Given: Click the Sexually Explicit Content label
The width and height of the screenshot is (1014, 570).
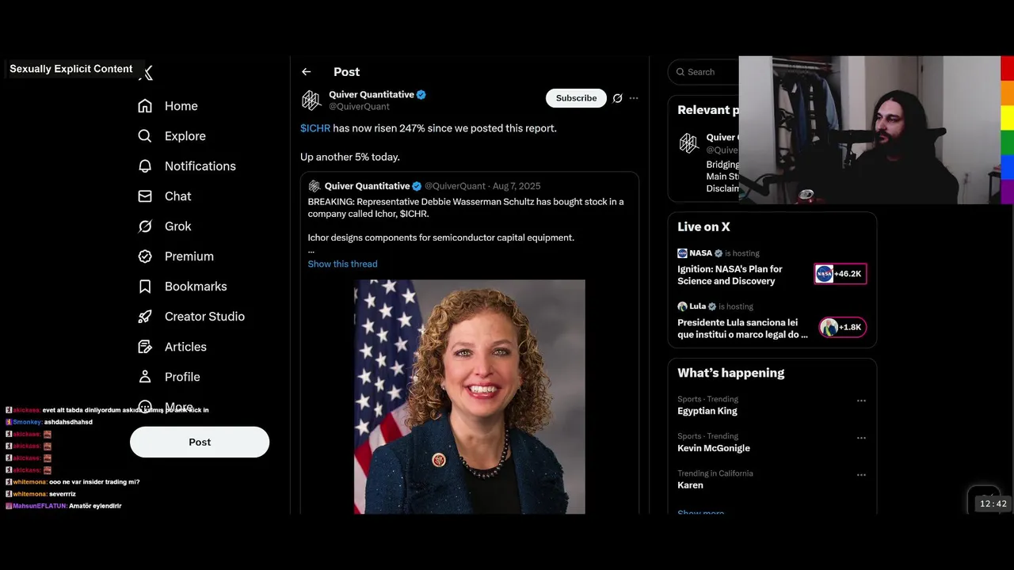Looking at the screenshot, I should pyautogui.click(x=71, y=69).
